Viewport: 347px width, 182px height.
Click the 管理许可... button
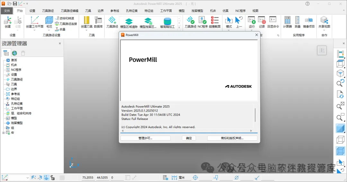click(146, 138)
